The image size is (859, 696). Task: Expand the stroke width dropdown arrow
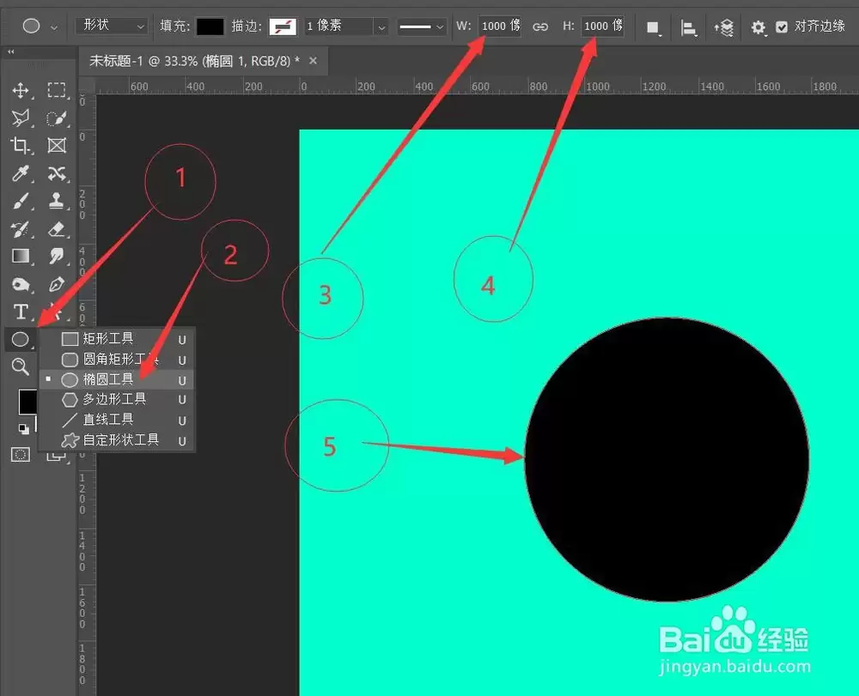click(381, 27)
